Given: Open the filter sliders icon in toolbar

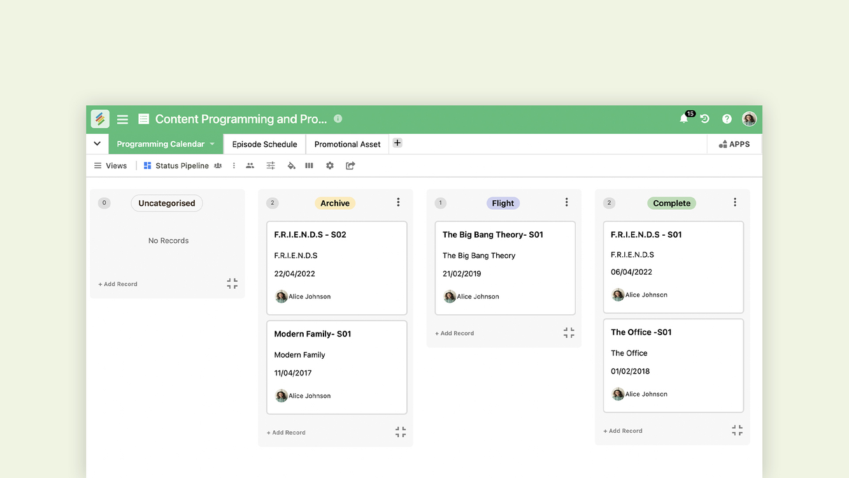Looking at the screenshot, I should point(271,166).
